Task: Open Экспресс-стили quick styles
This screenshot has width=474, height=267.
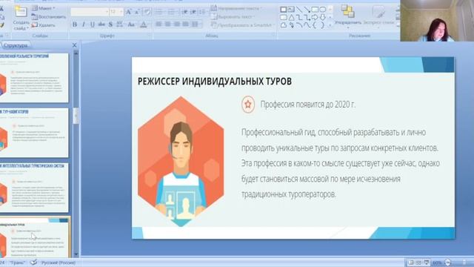Action: pyautogui.click(x=378, y=17)
